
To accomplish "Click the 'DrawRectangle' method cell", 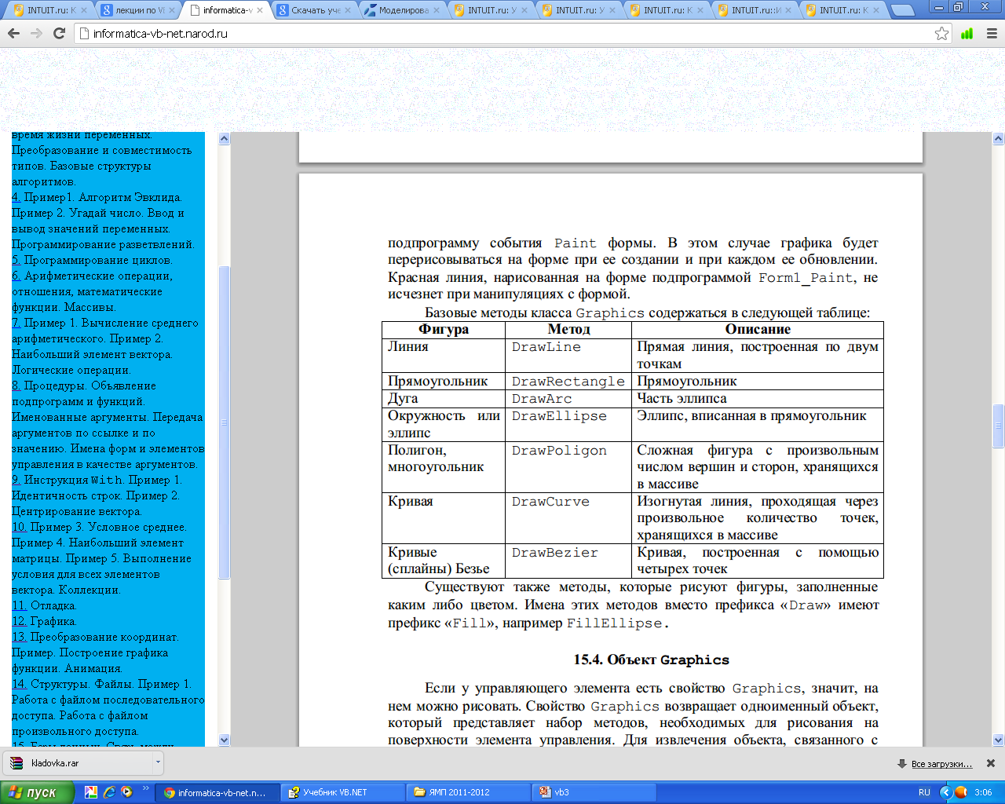I will tap(568, 382).
